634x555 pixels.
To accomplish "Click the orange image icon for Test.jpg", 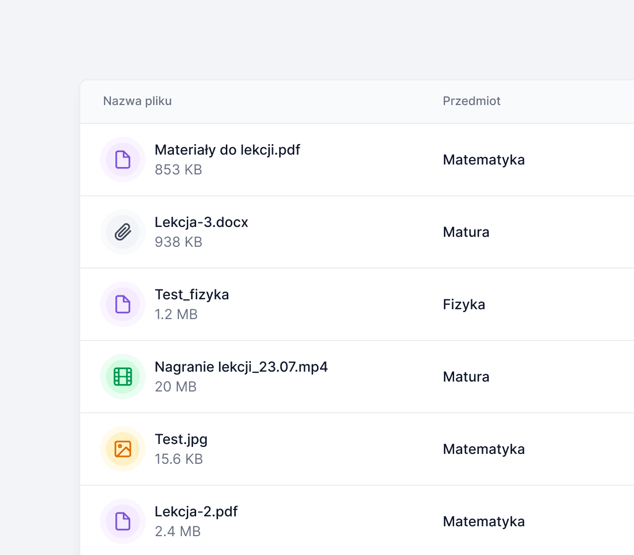I will pos(123,449).
